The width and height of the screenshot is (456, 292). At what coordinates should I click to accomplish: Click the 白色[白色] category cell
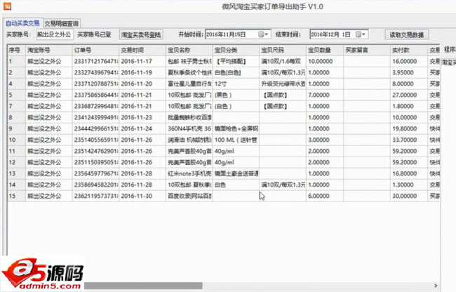click(236, 73)
